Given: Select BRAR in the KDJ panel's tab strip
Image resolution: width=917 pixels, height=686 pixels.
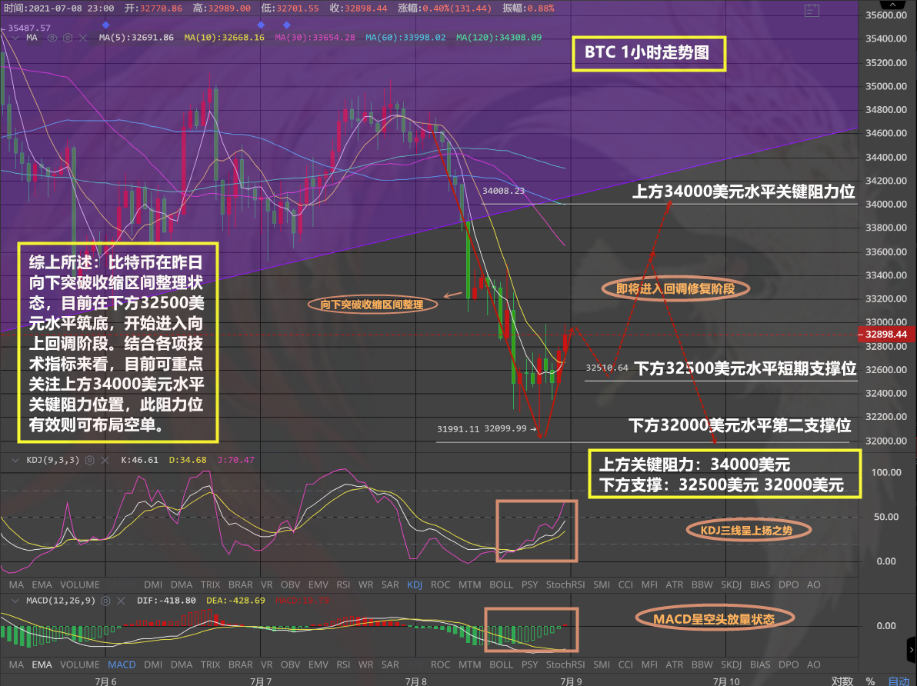Looking at the screenshot, I should 241,584.
